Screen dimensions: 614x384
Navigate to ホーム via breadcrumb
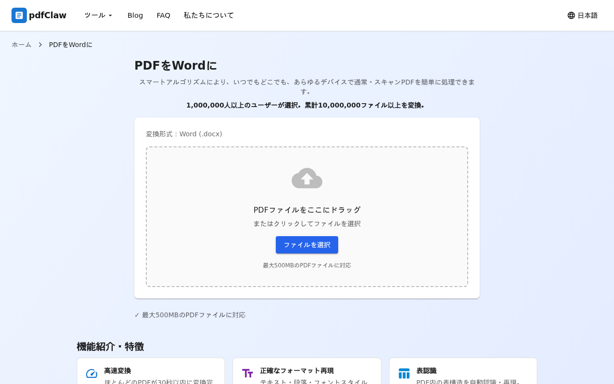pos(21,44)
